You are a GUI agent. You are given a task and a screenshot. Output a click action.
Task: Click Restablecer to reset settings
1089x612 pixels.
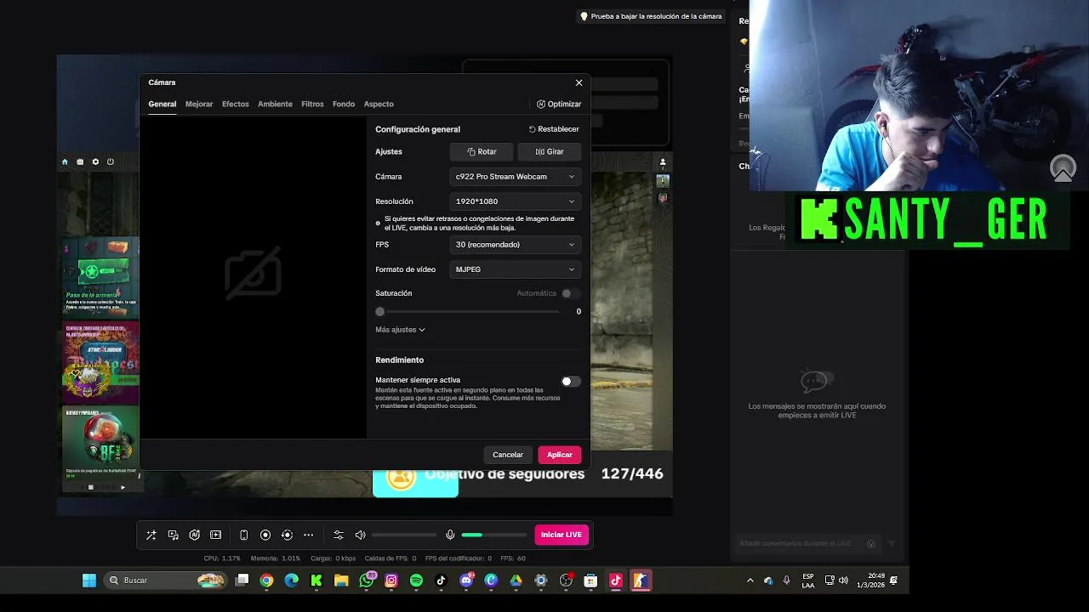(x=554, y=129)
